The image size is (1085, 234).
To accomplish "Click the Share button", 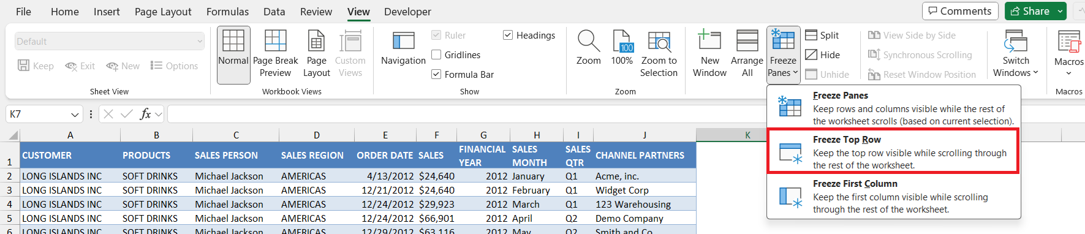I will click(1029, 11).
